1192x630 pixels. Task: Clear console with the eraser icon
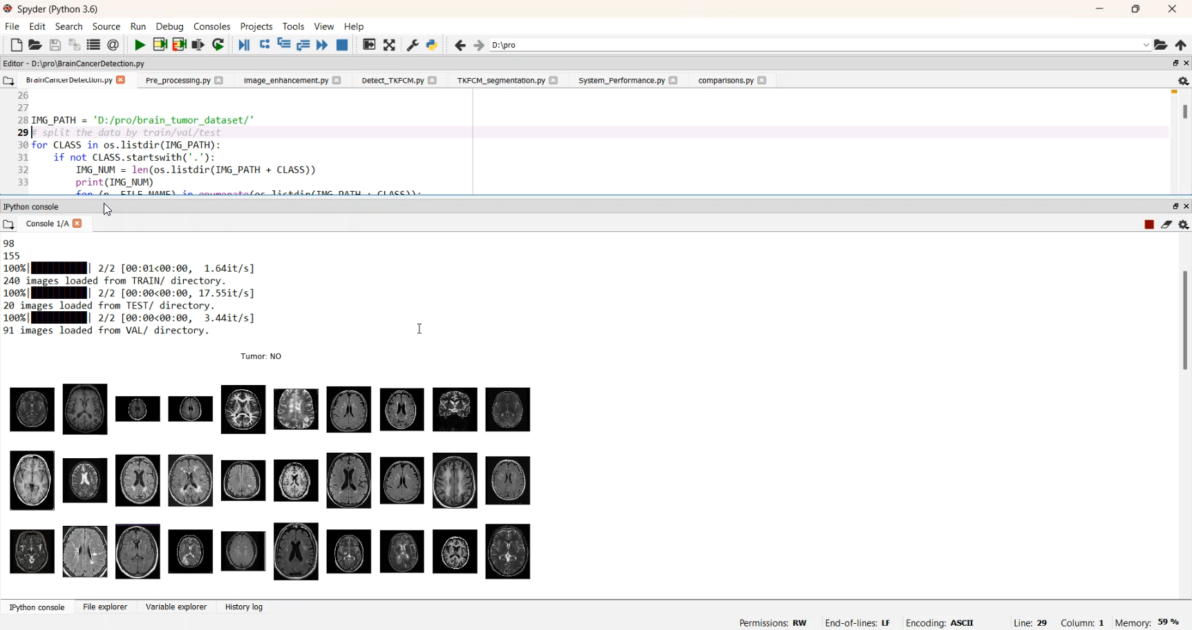[x=1166, y=225]
